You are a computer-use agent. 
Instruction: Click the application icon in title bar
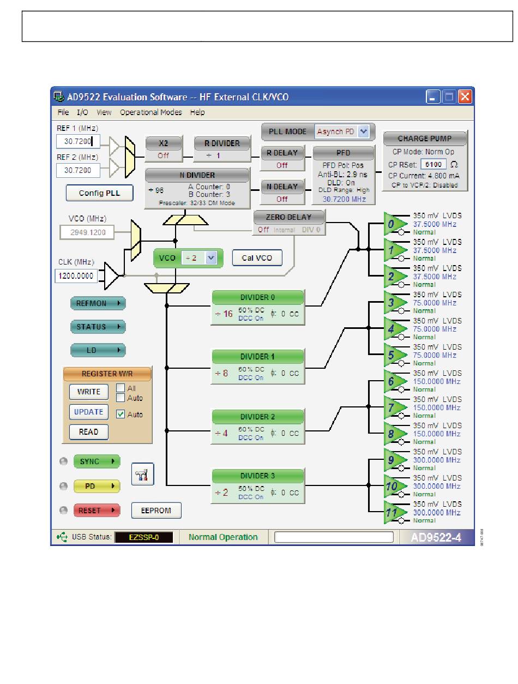(x=58, y=97)
